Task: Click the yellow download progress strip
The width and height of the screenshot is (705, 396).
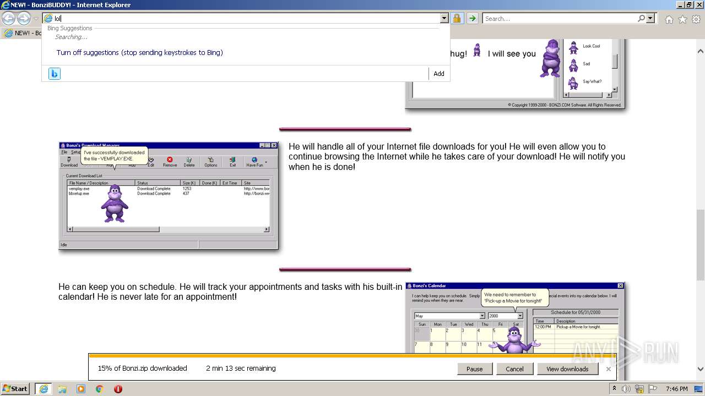Action: tap(352, 356)
